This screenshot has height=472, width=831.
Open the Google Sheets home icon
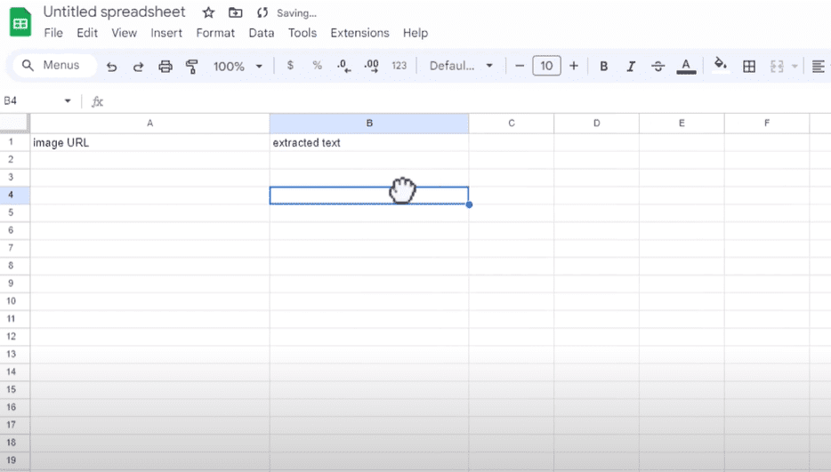point(20,23)
